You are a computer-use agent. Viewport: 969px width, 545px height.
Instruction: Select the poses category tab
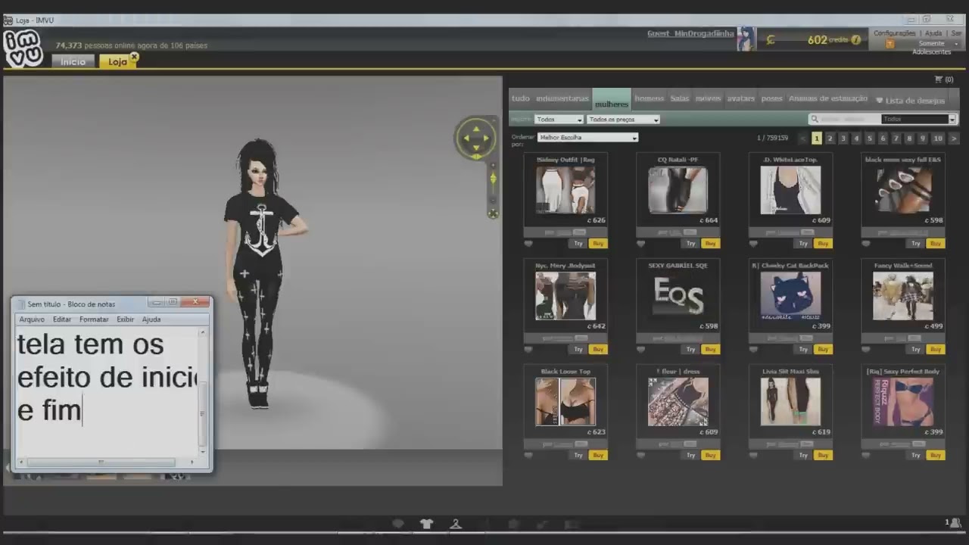pyautogui.click(x=771, y=98)
